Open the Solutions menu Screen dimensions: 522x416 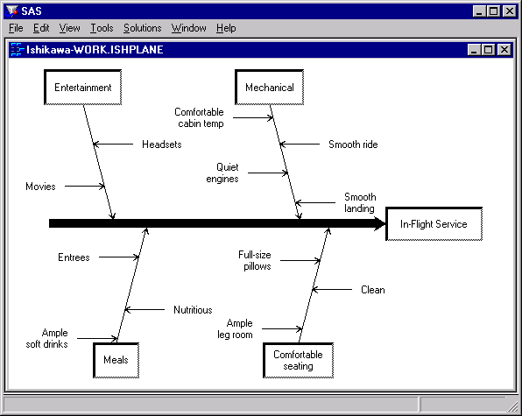[x=142, y=28]
